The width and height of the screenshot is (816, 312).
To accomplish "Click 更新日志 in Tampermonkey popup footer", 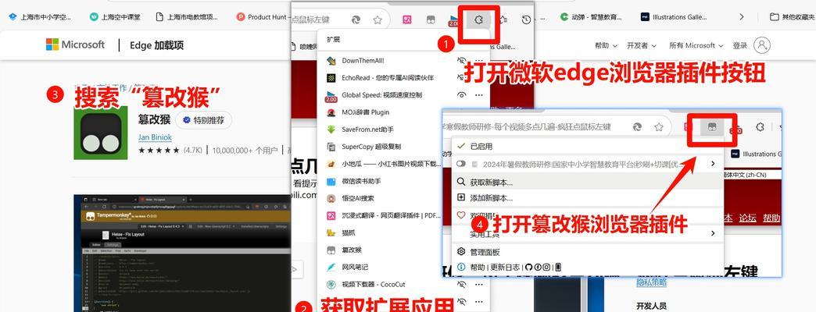I will tap(505, 267).
